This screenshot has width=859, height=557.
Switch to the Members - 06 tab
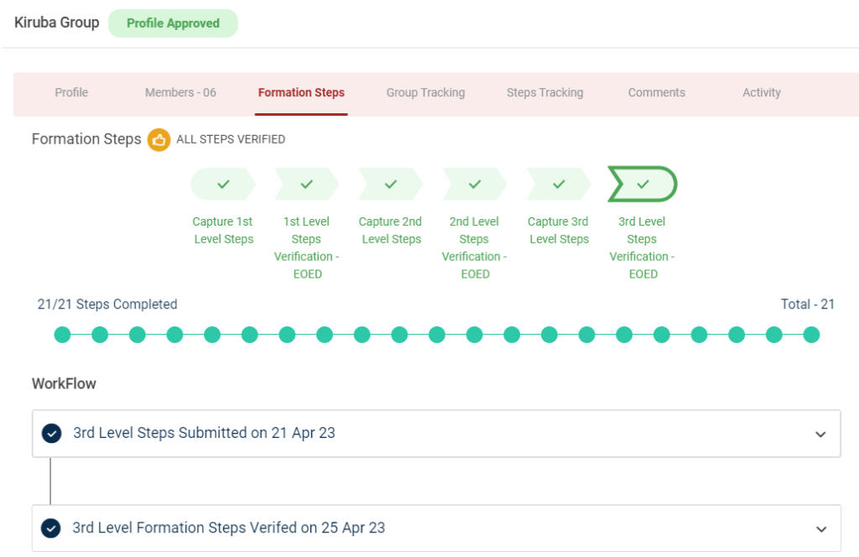tap(180, 92)
